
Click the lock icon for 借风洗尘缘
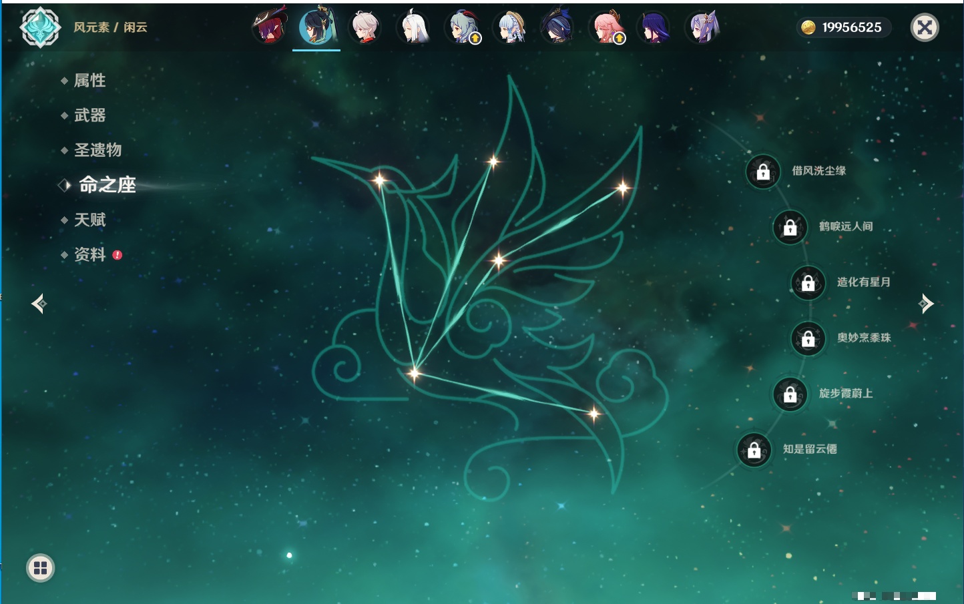click(763, 172)
